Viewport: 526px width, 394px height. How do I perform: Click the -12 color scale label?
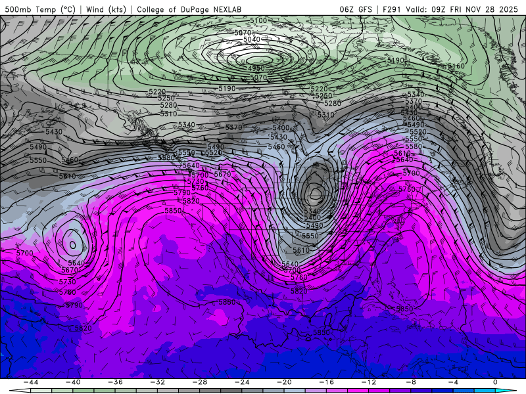369,382
